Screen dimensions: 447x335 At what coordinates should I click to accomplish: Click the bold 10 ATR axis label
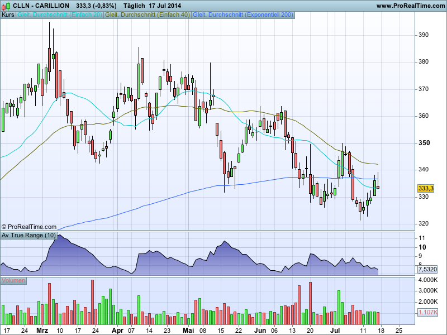tap(422, 247)
